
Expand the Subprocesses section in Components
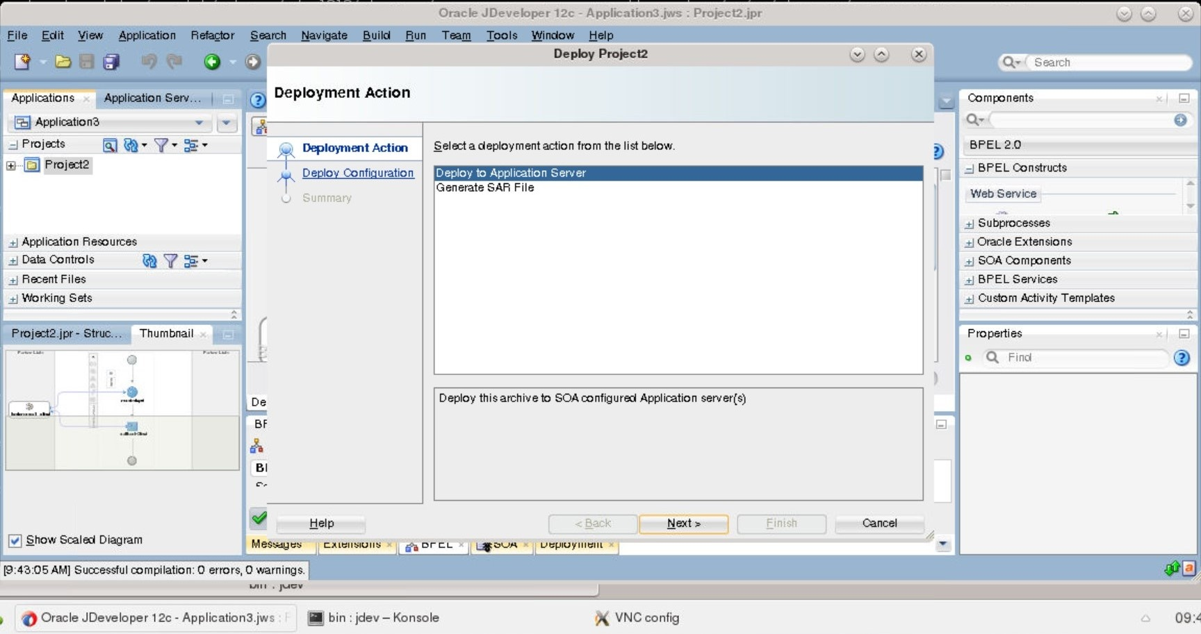tap(969, 224)
